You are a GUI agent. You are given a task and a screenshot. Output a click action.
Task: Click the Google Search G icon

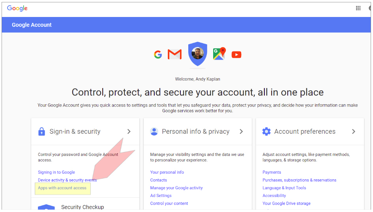158,54
